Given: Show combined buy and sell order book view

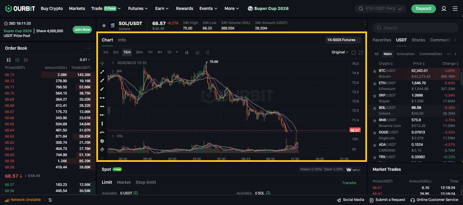Looking at the screenshot, I should point(9,60).
